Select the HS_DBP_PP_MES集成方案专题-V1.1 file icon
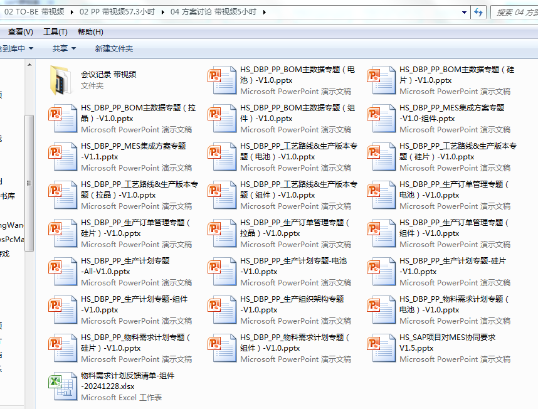 point(61,156)
